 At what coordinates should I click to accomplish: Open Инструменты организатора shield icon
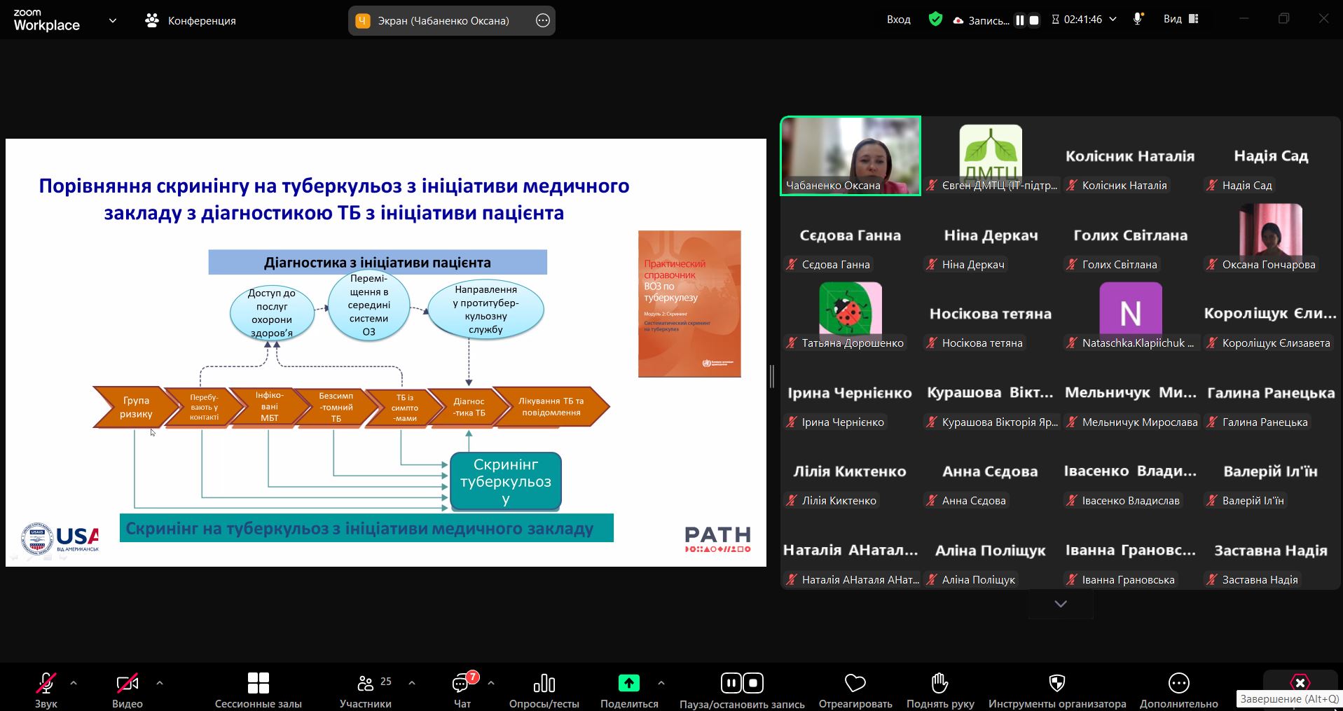click(1056, 683)
